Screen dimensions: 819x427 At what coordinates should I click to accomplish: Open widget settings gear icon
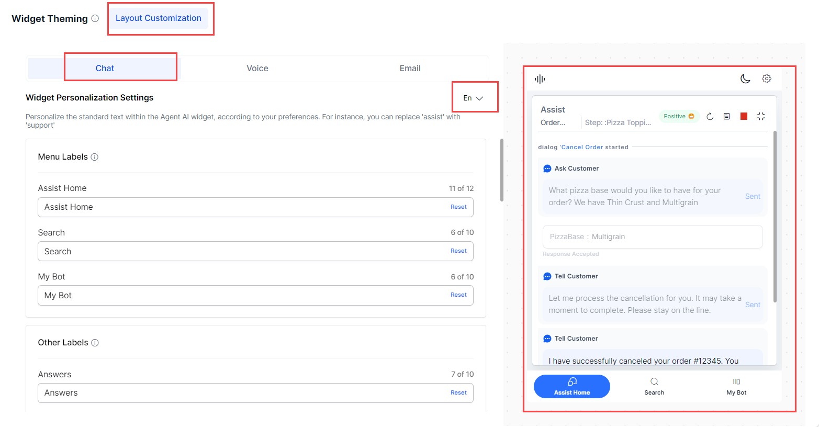pos(767,78)
